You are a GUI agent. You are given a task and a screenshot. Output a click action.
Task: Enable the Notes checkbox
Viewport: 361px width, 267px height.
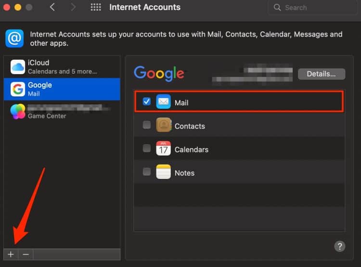coord(147,171)
